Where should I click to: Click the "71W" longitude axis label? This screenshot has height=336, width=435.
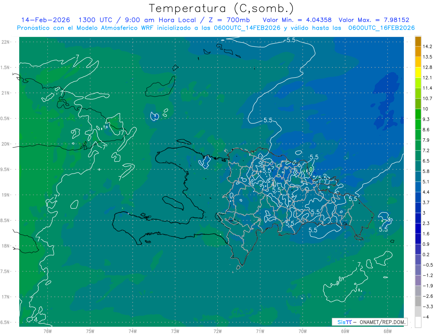tap(260, 331)
